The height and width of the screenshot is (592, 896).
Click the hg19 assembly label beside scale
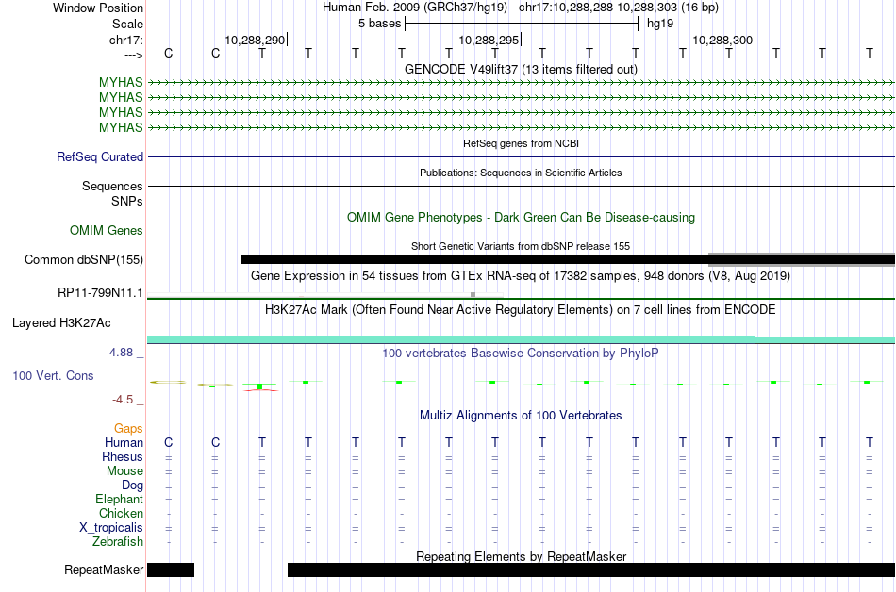(660, 24)
